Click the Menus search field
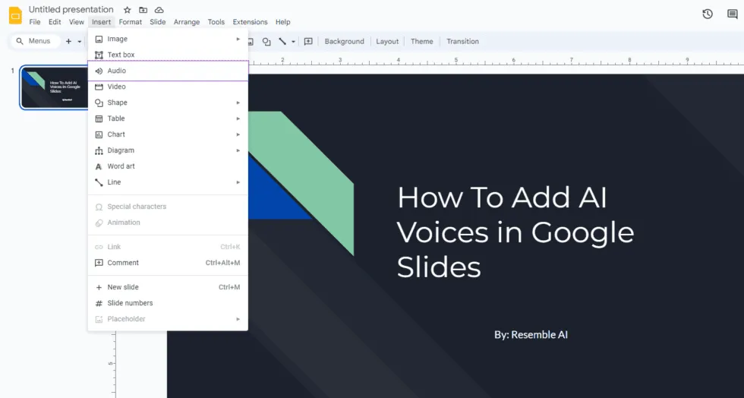This screenshot has height=398, width=744. click(36, 41)
